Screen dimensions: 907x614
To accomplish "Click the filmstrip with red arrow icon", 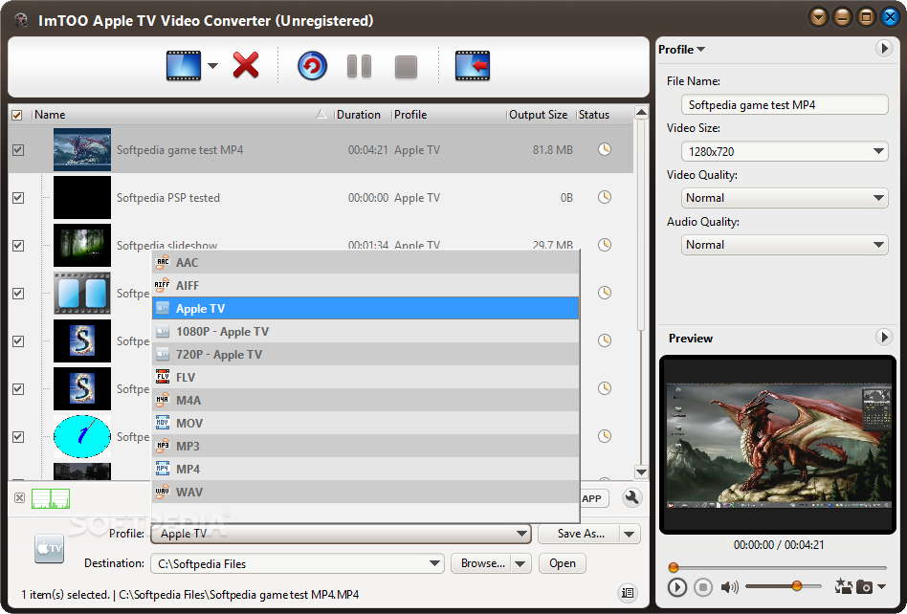I will (x=473, y=65).
